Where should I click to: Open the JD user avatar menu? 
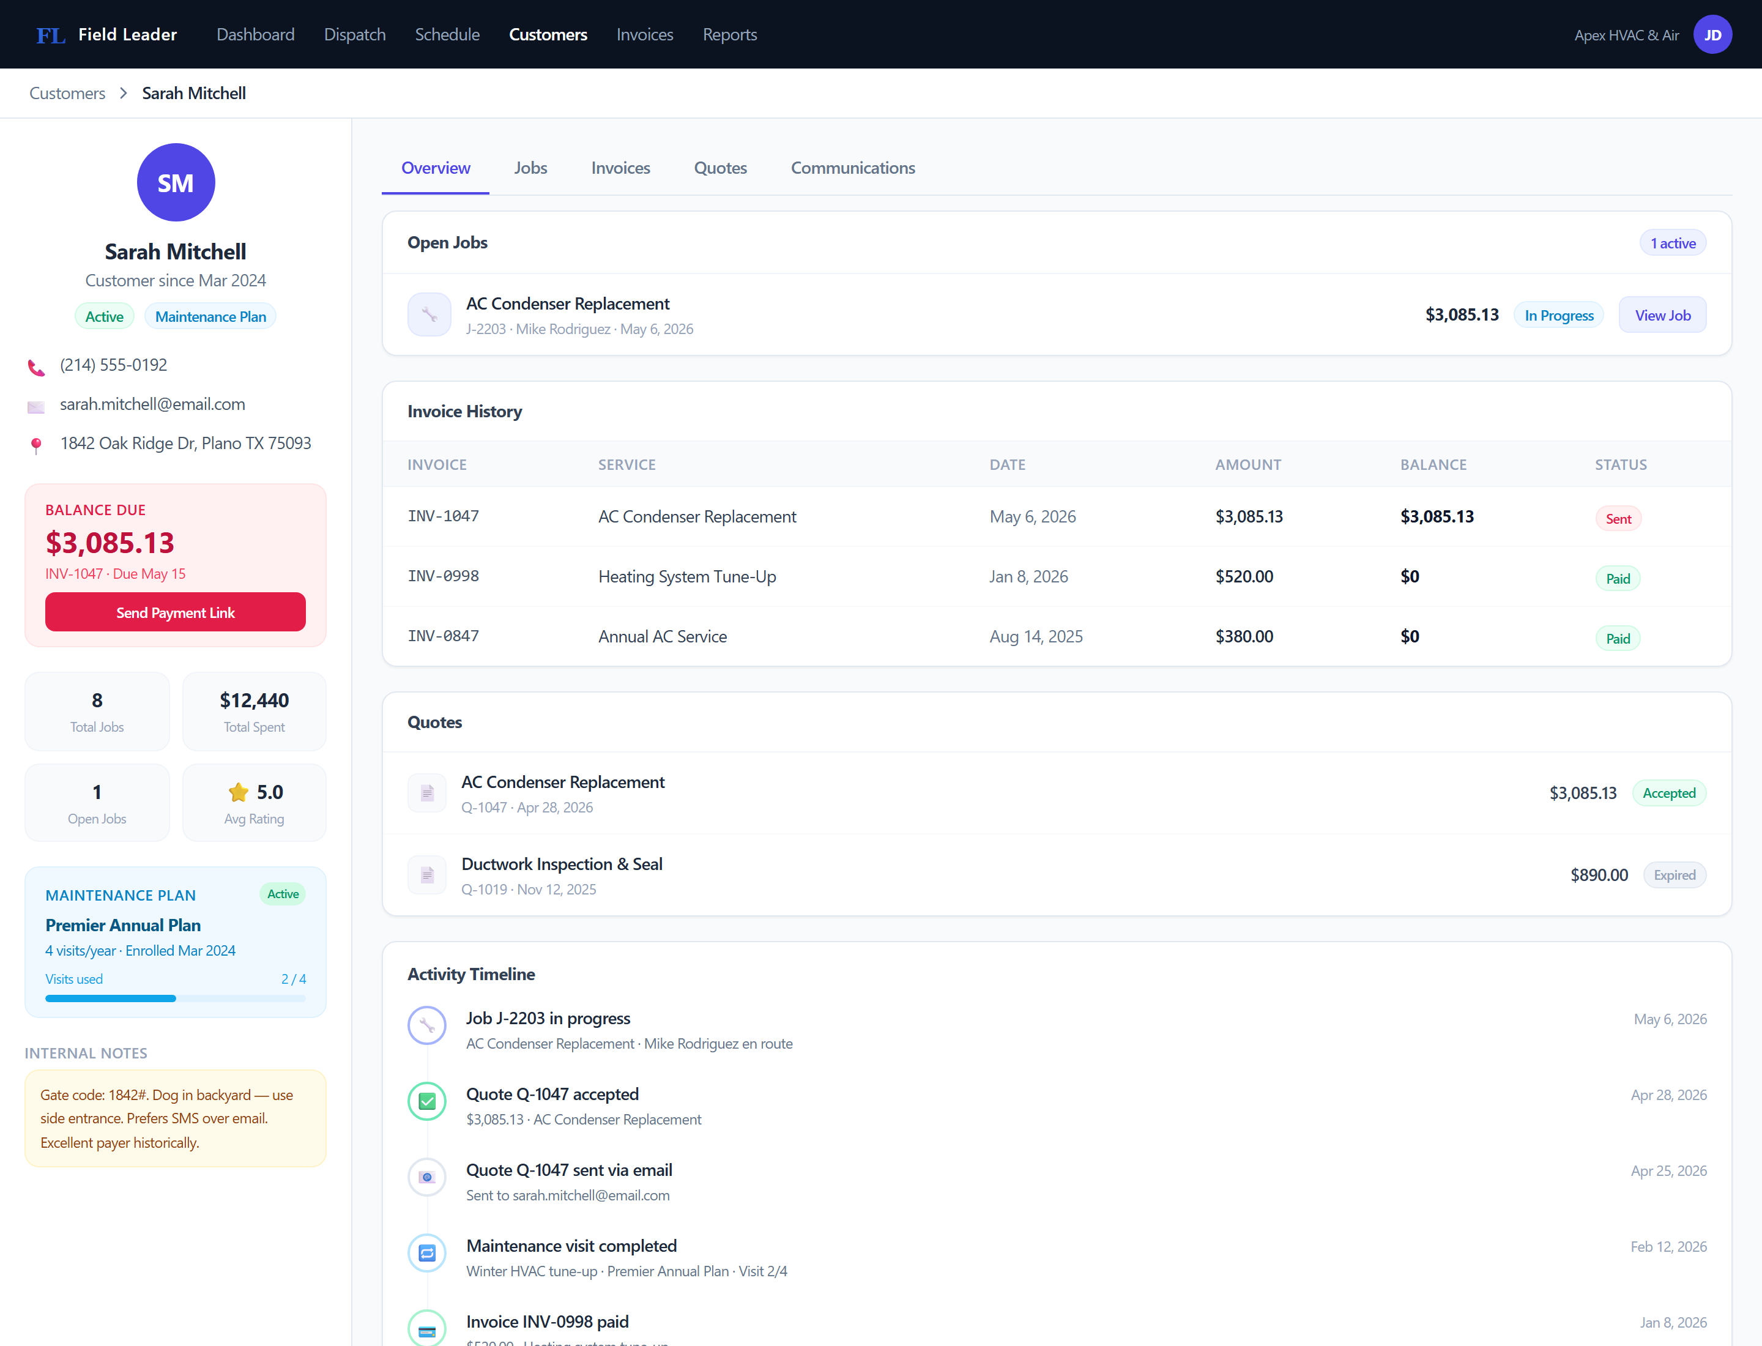click(x=1712, y=34)
